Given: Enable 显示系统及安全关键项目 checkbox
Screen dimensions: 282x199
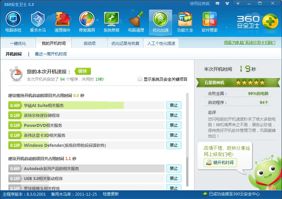Looking at the screenshot, I should point(140,79).
